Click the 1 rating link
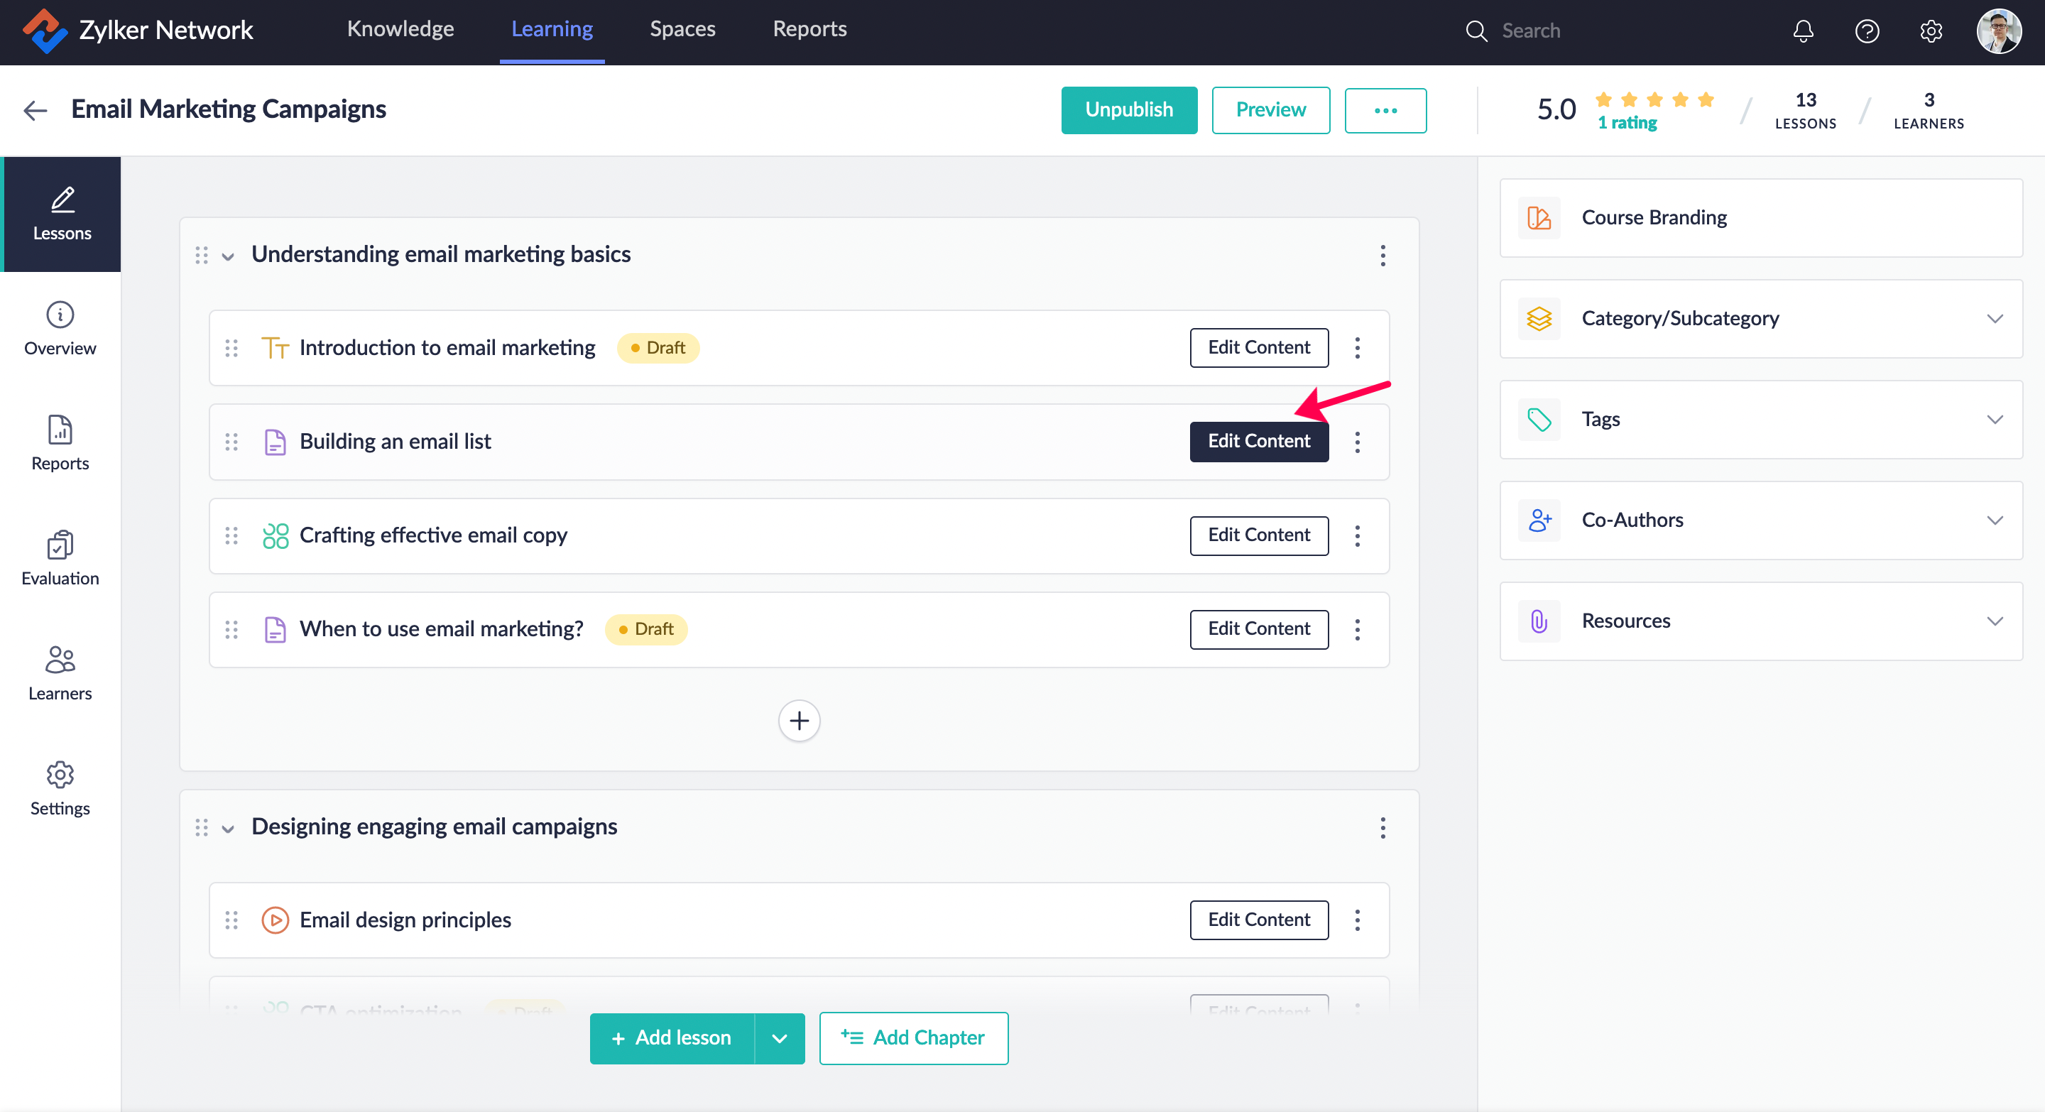Screen dimensions: 2045x1112 (x=1627, y=122)
